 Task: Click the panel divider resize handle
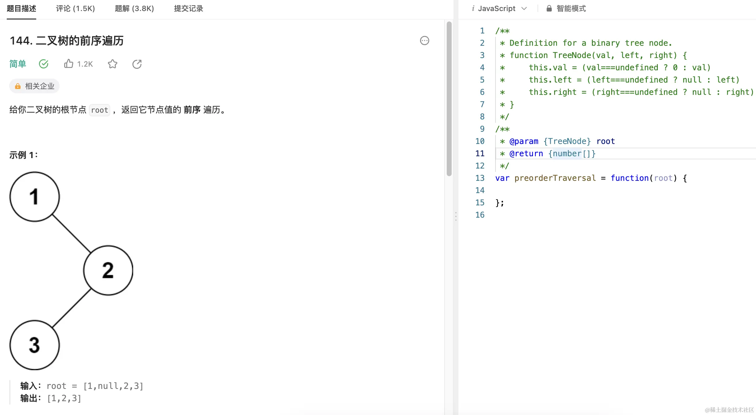coord(456,216)
